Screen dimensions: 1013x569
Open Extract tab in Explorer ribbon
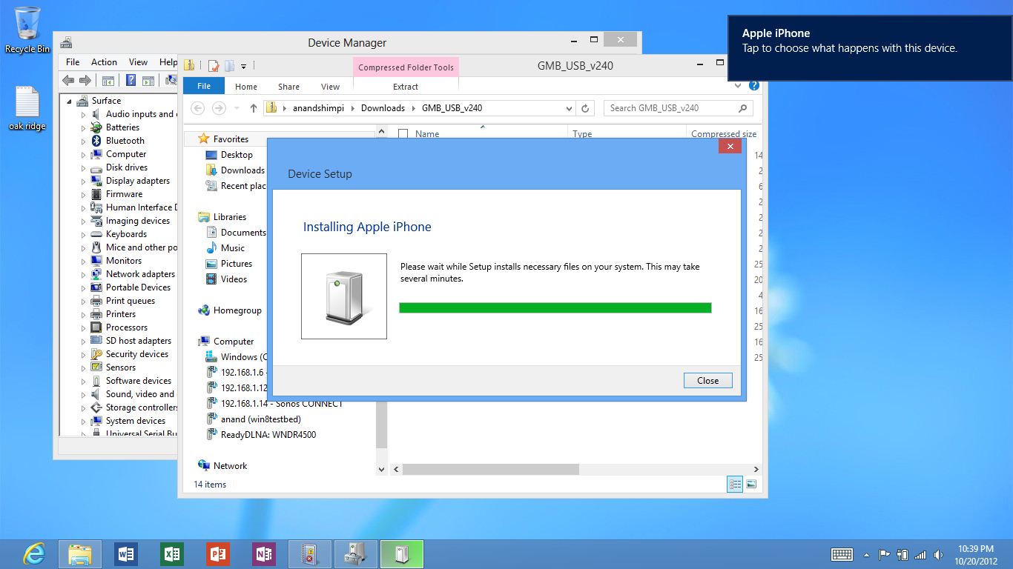tap(406, 87)
